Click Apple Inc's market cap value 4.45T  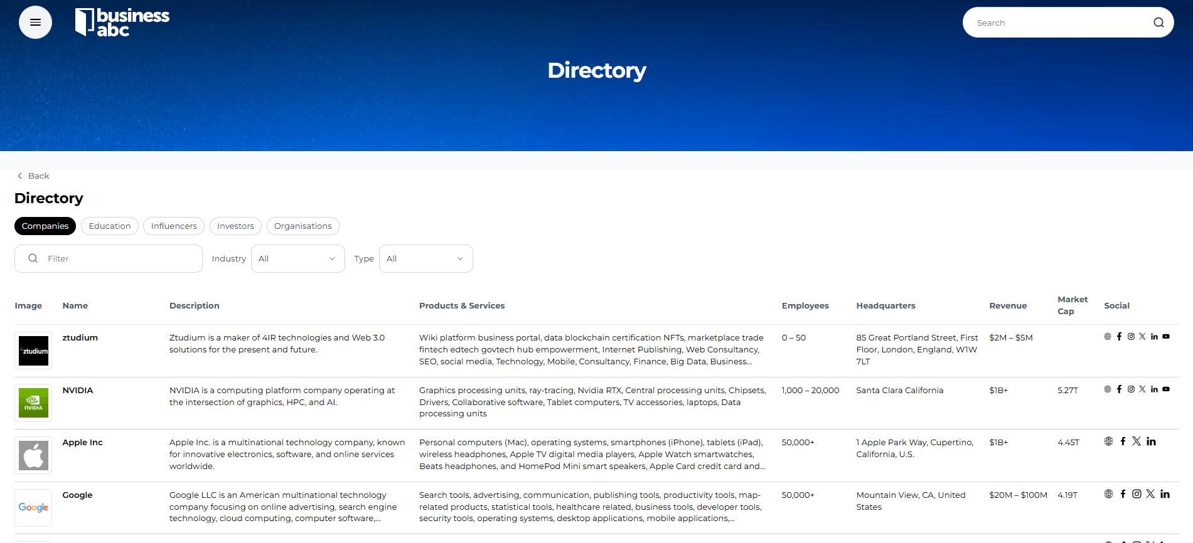[1068, 443]
